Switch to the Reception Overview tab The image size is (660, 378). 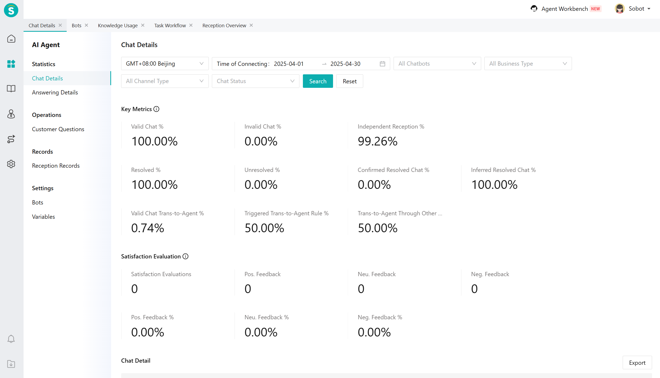(x=224, y=25)
